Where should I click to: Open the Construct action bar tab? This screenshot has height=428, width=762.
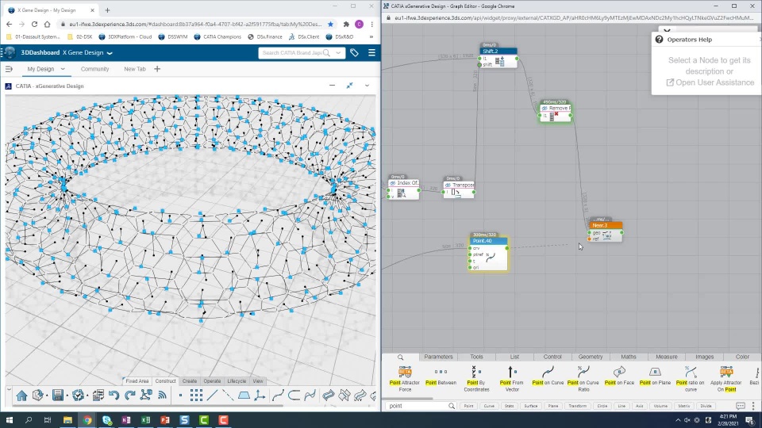[x=165, y=381]
